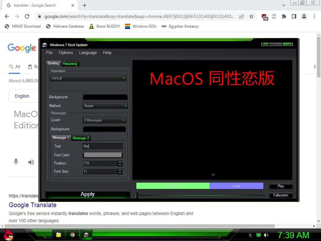Select the Message 2 tab
The width and height of the screenshot is (321, 241).
81,138
